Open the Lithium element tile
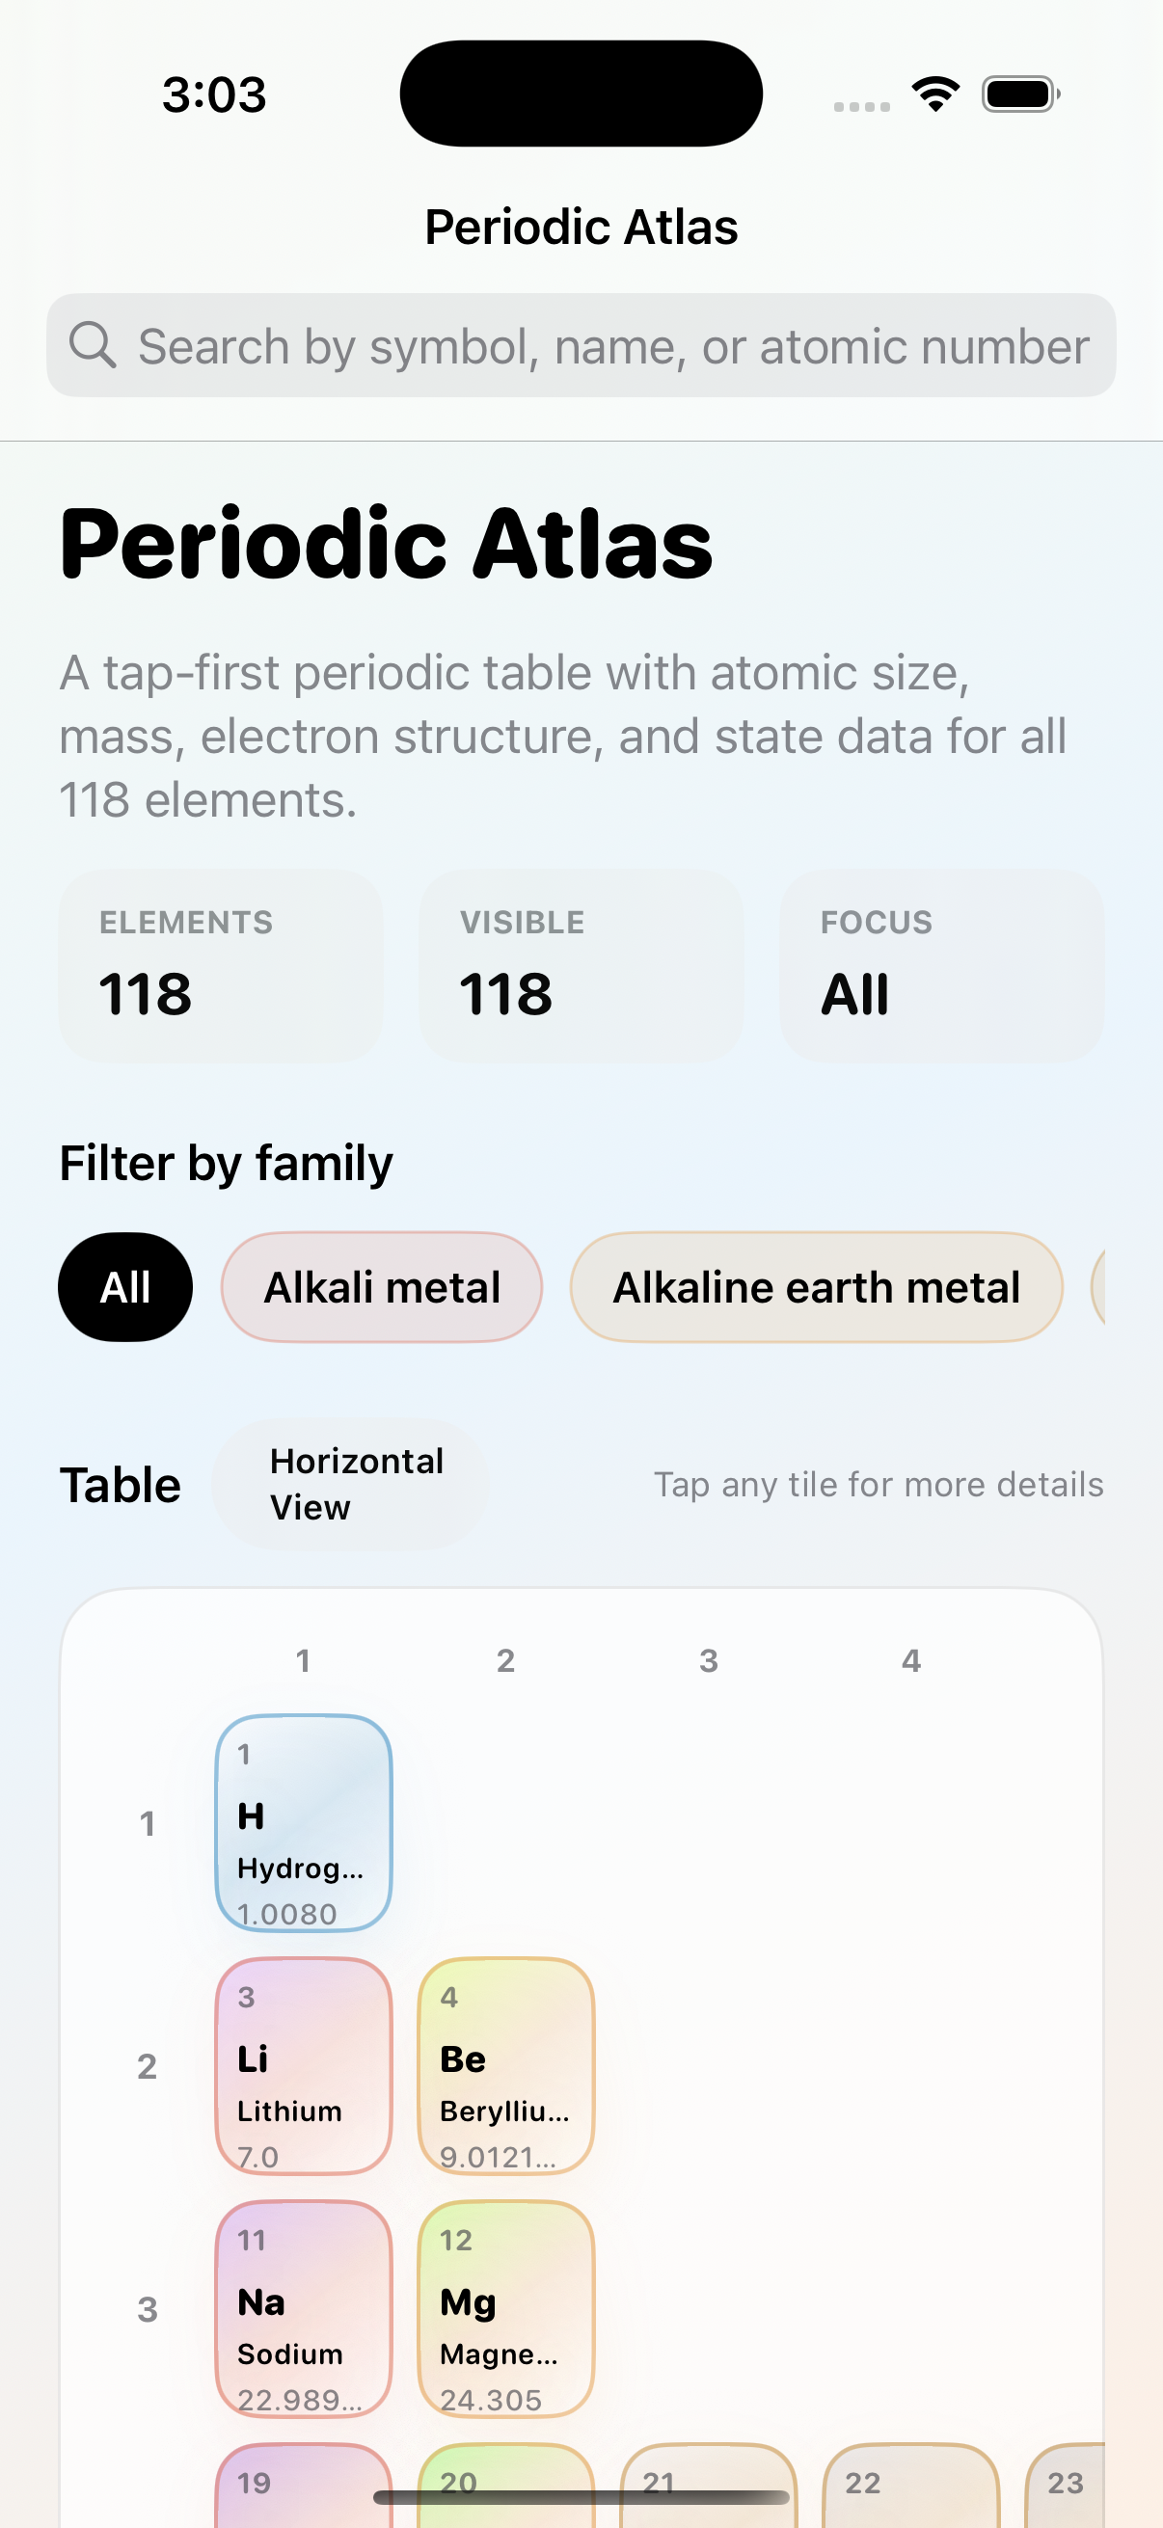 (303, 2065)
